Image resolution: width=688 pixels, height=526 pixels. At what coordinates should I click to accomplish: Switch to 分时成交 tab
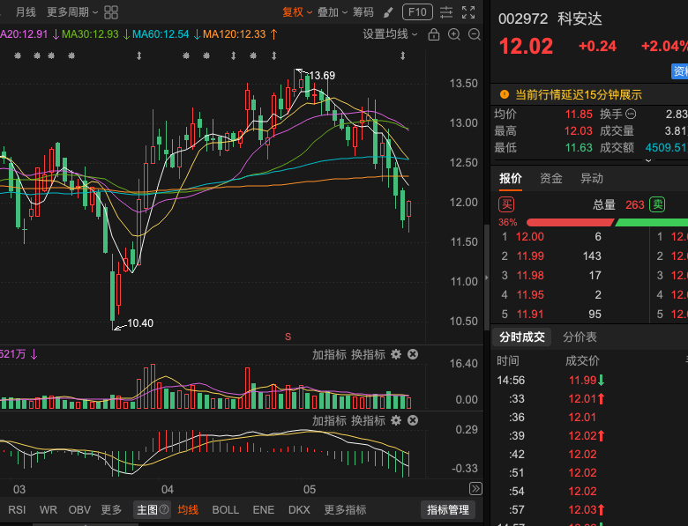[521, 337]
